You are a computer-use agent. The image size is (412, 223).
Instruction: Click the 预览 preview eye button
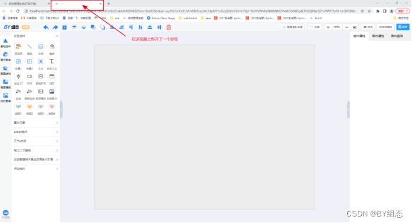pyautogui.click(x=368, y=27)
